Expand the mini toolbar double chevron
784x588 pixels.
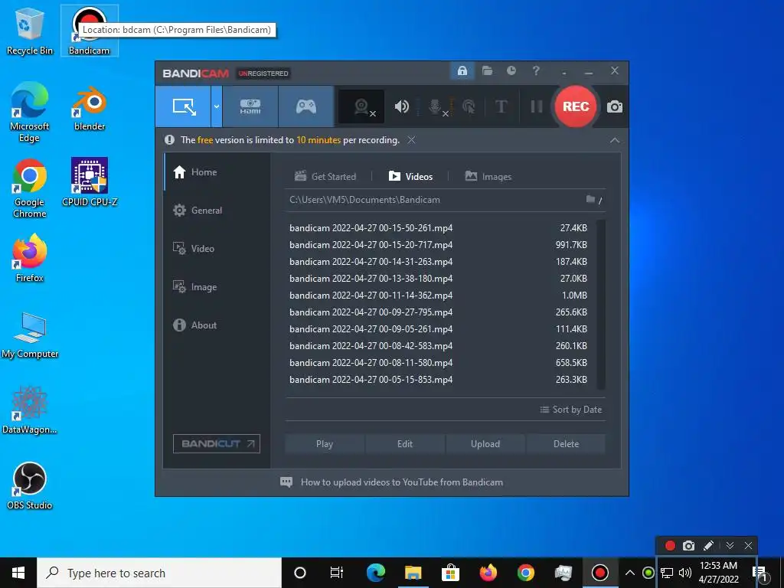point(730,545)
